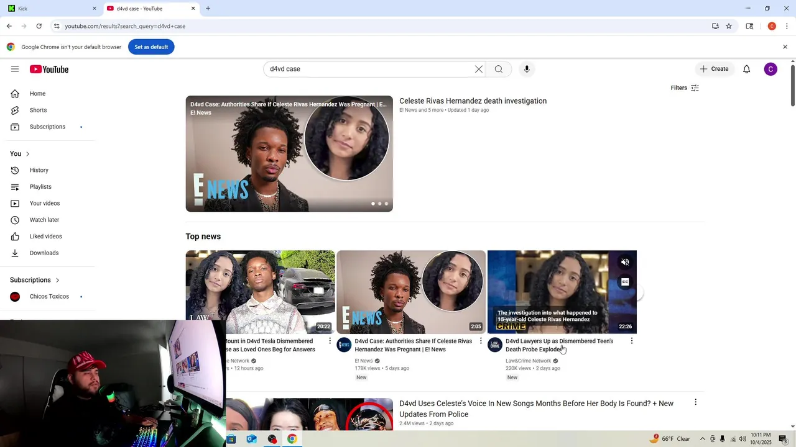Expand the Subscriptions section header
Viewport: 796px width, 447px height.
click(35, 280)
